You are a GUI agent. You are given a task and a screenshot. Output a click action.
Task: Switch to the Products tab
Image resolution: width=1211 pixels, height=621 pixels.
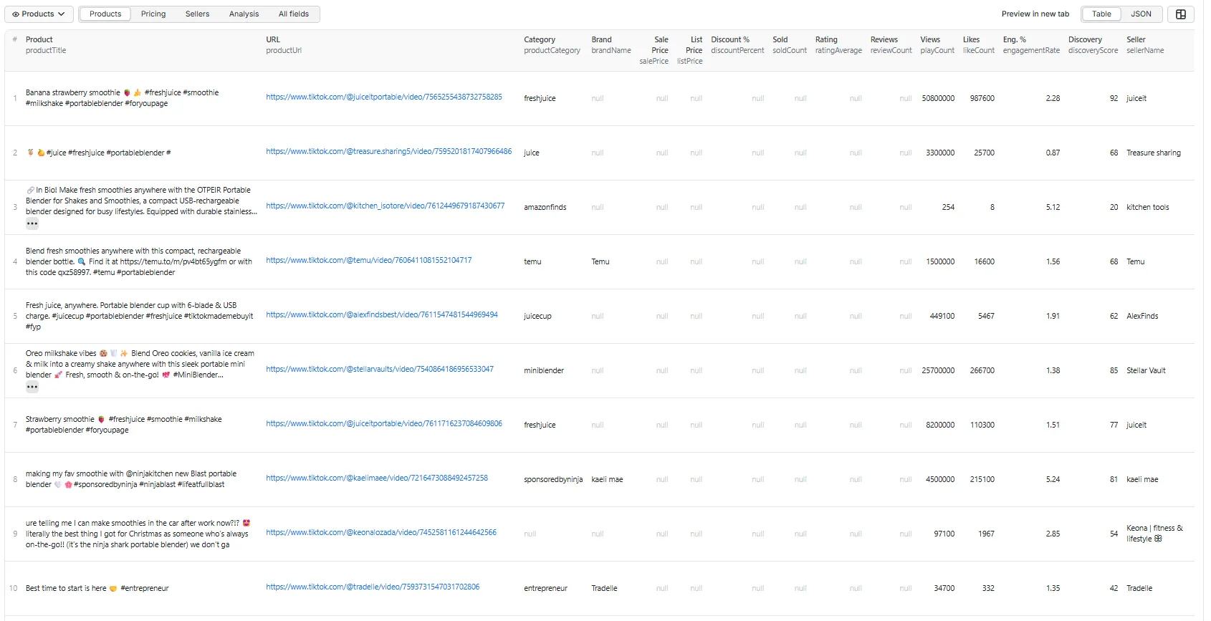[x=105, y=14]
